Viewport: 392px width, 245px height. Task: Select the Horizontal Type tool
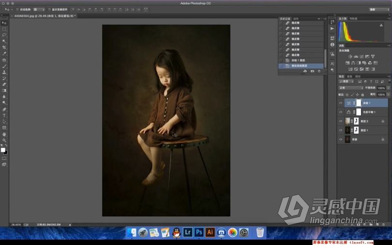(x=4, y=115)
